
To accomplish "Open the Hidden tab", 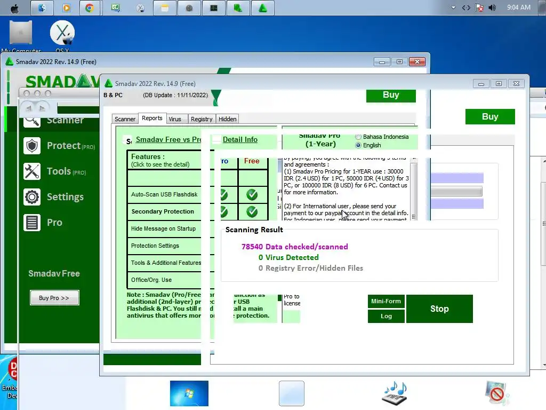I will (x=227, y=119).
